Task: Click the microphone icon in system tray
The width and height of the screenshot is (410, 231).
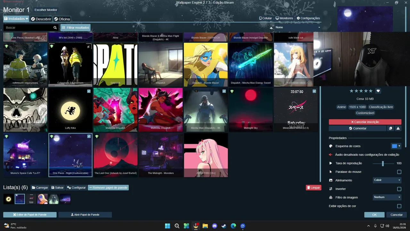Action: [x=375, y=226]
